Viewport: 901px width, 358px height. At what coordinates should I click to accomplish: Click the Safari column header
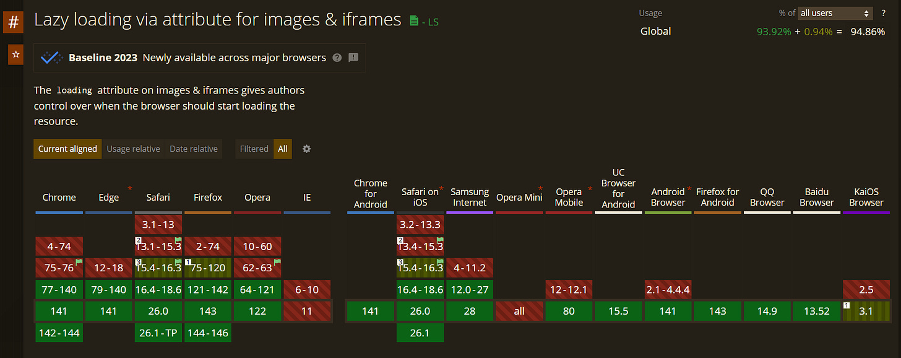158,197
